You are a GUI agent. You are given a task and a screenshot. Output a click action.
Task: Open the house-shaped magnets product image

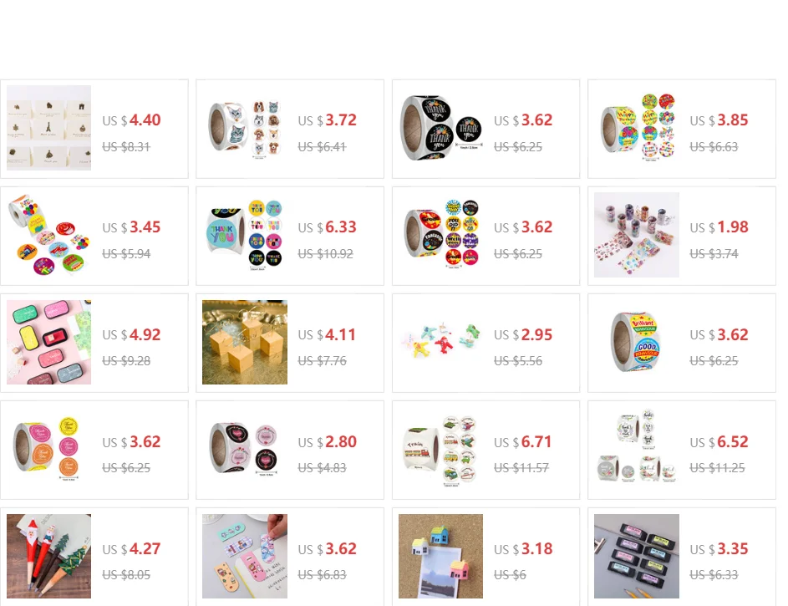coord(440,556)
